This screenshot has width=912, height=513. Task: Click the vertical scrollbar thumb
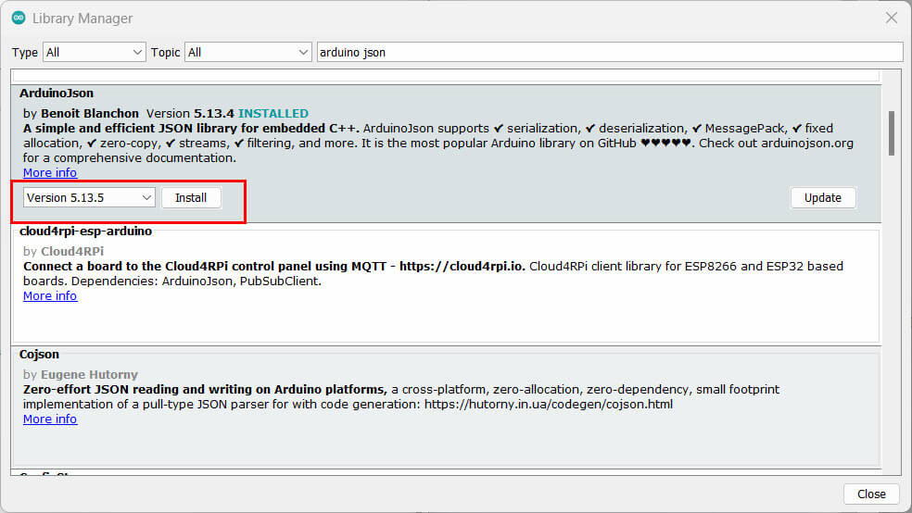[891, 133]
